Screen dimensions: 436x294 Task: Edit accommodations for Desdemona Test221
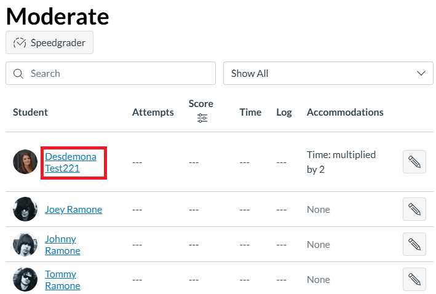[x=414, y=162]
